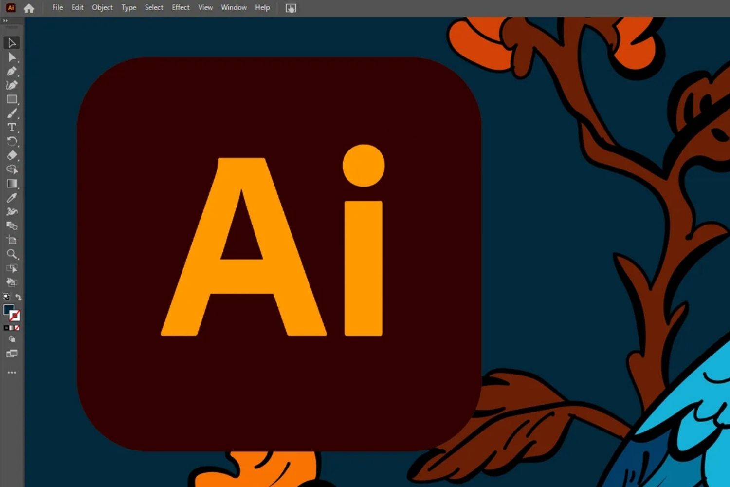Select the paint bucket tool in toolbar
The height and width of the screenshot is (487, 730).
pos(12,282)
